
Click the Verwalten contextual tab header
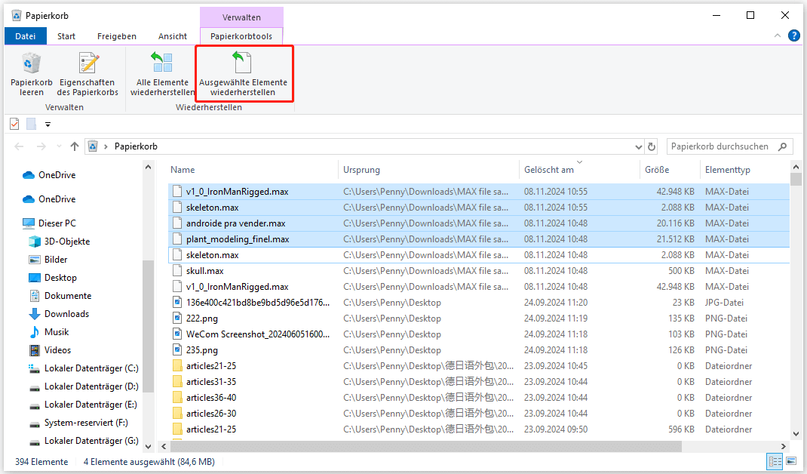(x=241, y=17)
